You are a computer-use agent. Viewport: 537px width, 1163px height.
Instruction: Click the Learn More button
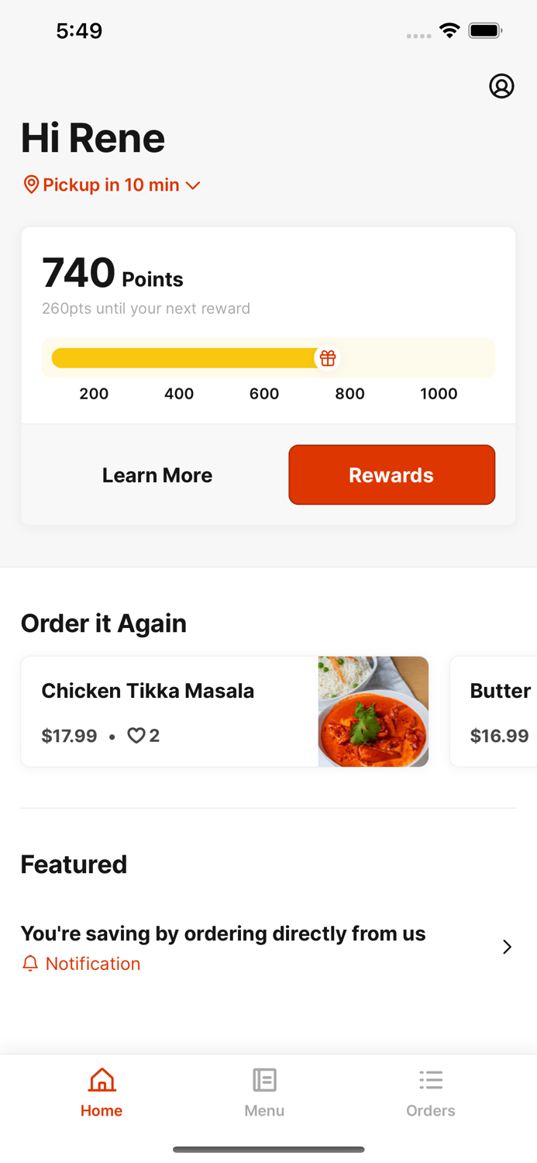pyautogui.click(x=157, y=475)
